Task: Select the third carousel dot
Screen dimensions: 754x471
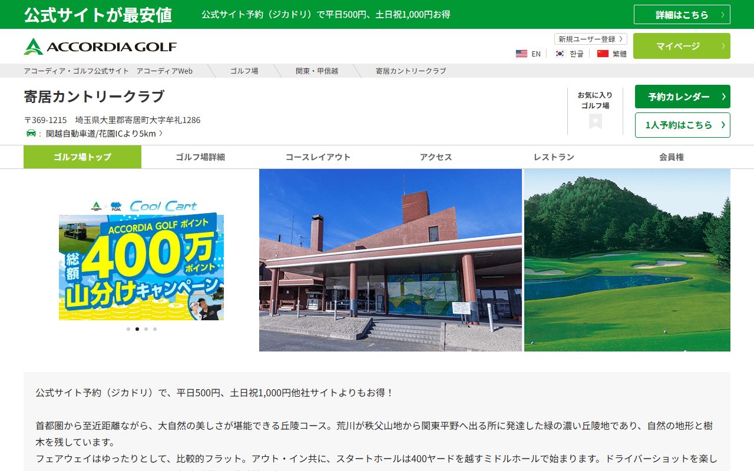Action: (x=146, y=329)
